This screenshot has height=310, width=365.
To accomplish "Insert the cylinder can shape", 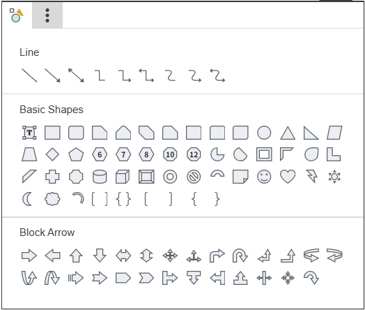I will click(x=100, y=177).
